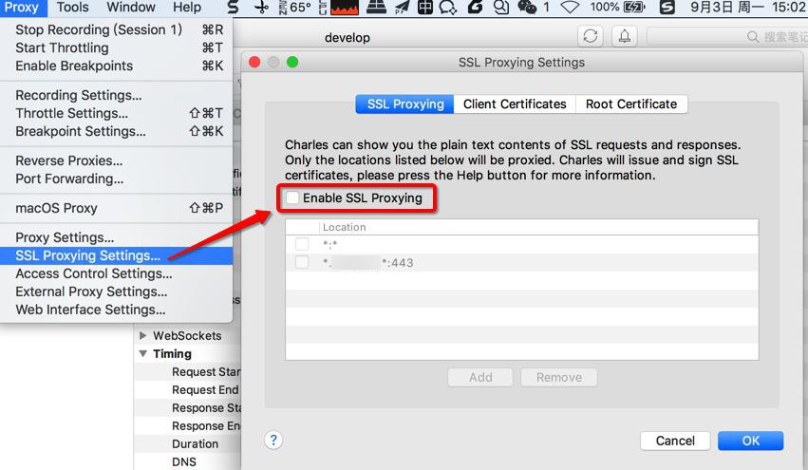Toggle macOS Proxy menu item
The height and width of the screenshot is (470, 808).
click(117, 208)
